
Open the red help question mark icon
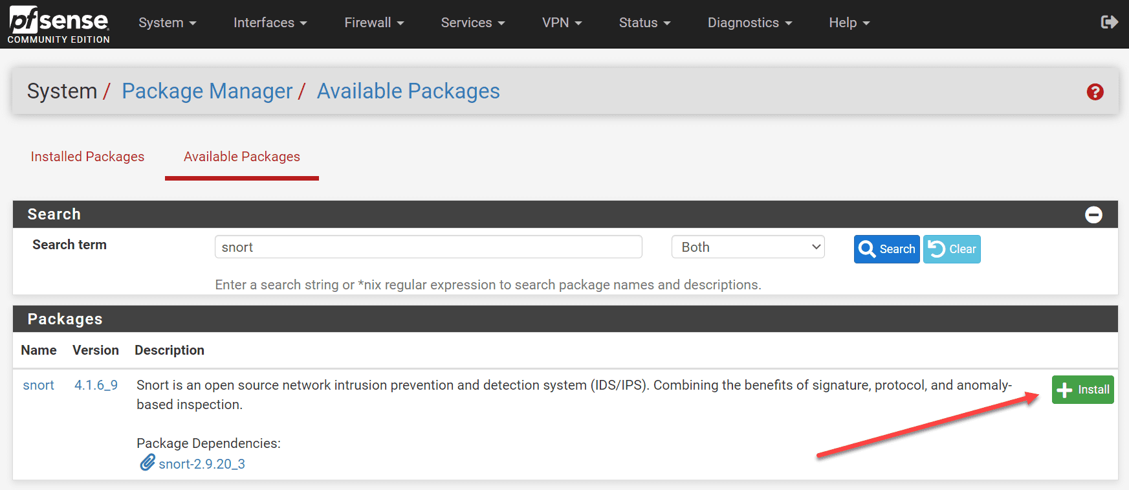[x=1095, y=92]
